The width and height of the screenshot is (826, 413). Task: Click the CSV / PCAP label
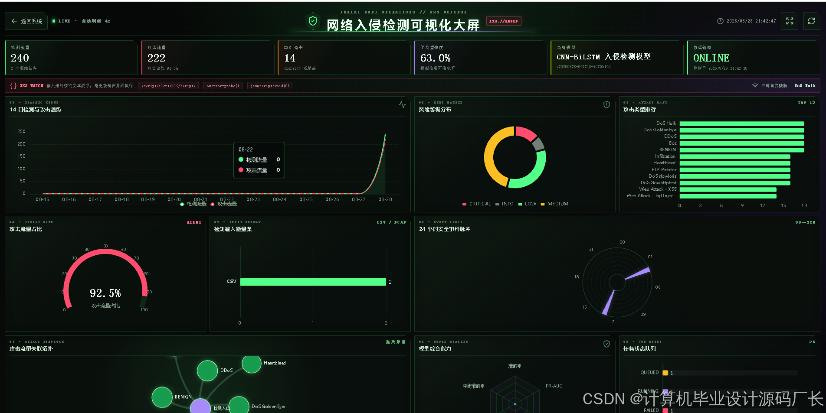391,222
